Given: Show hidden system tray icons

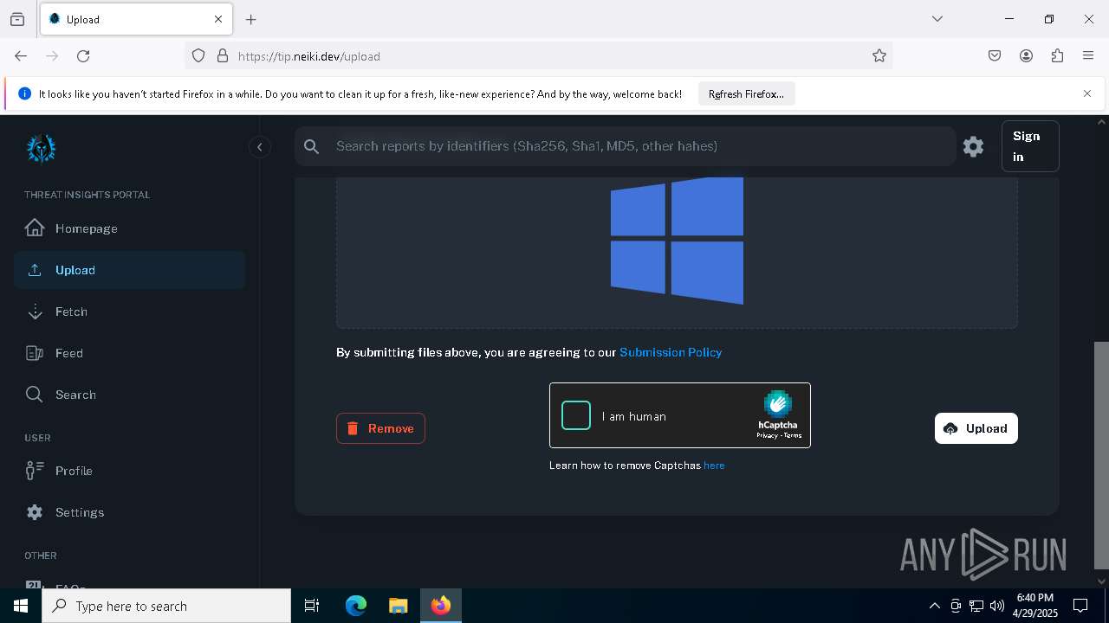Looking at the screenshot, I should point(934,606).
